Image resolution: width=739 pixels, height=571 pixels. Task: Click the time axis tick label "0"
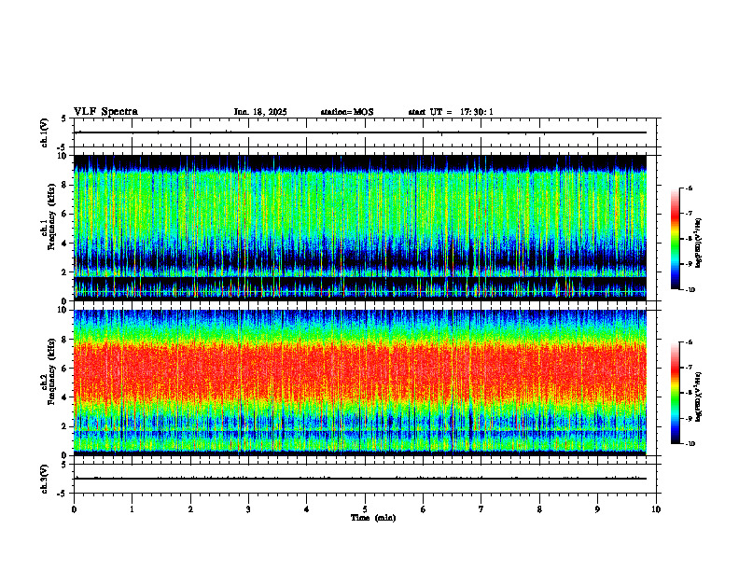(x=74, y=509)
